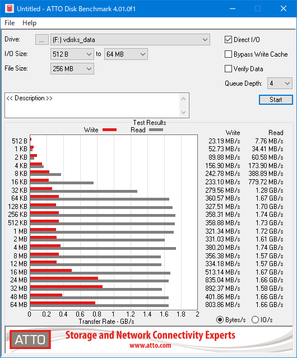Maximize the benchmark window

pyautogui.click(x=258, y=8)
